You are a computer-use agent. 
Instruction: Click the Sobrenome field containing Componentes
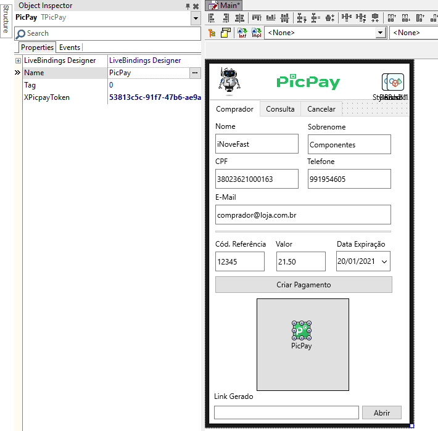(x=349, y=144)
